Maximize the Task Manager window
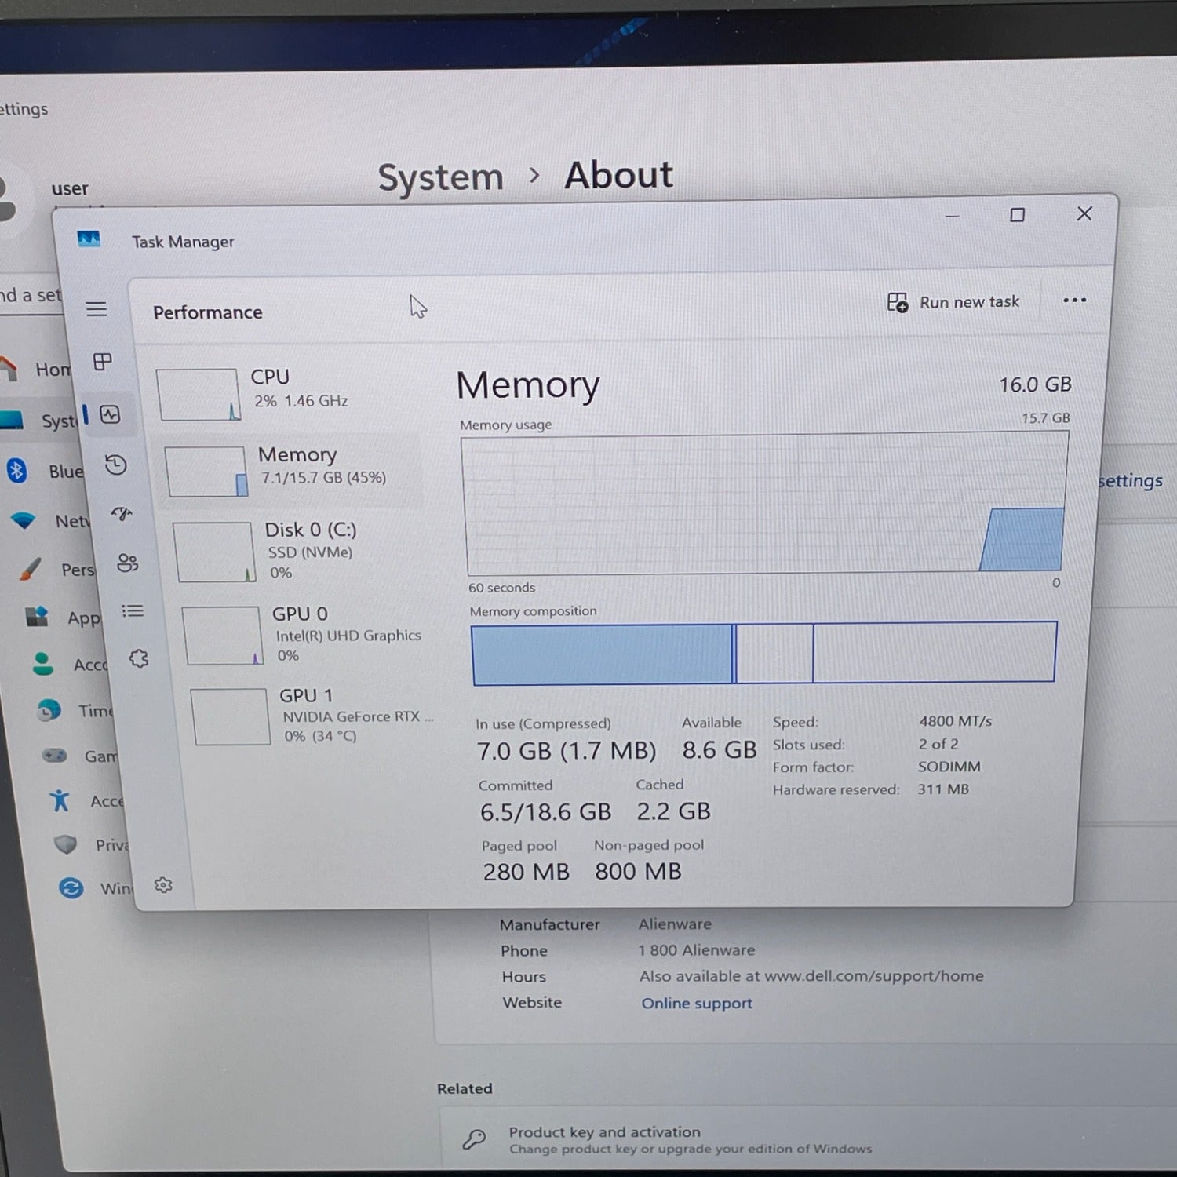Image resolution: width=1177 pixels, height=1177 pixels. [1017, 215]
